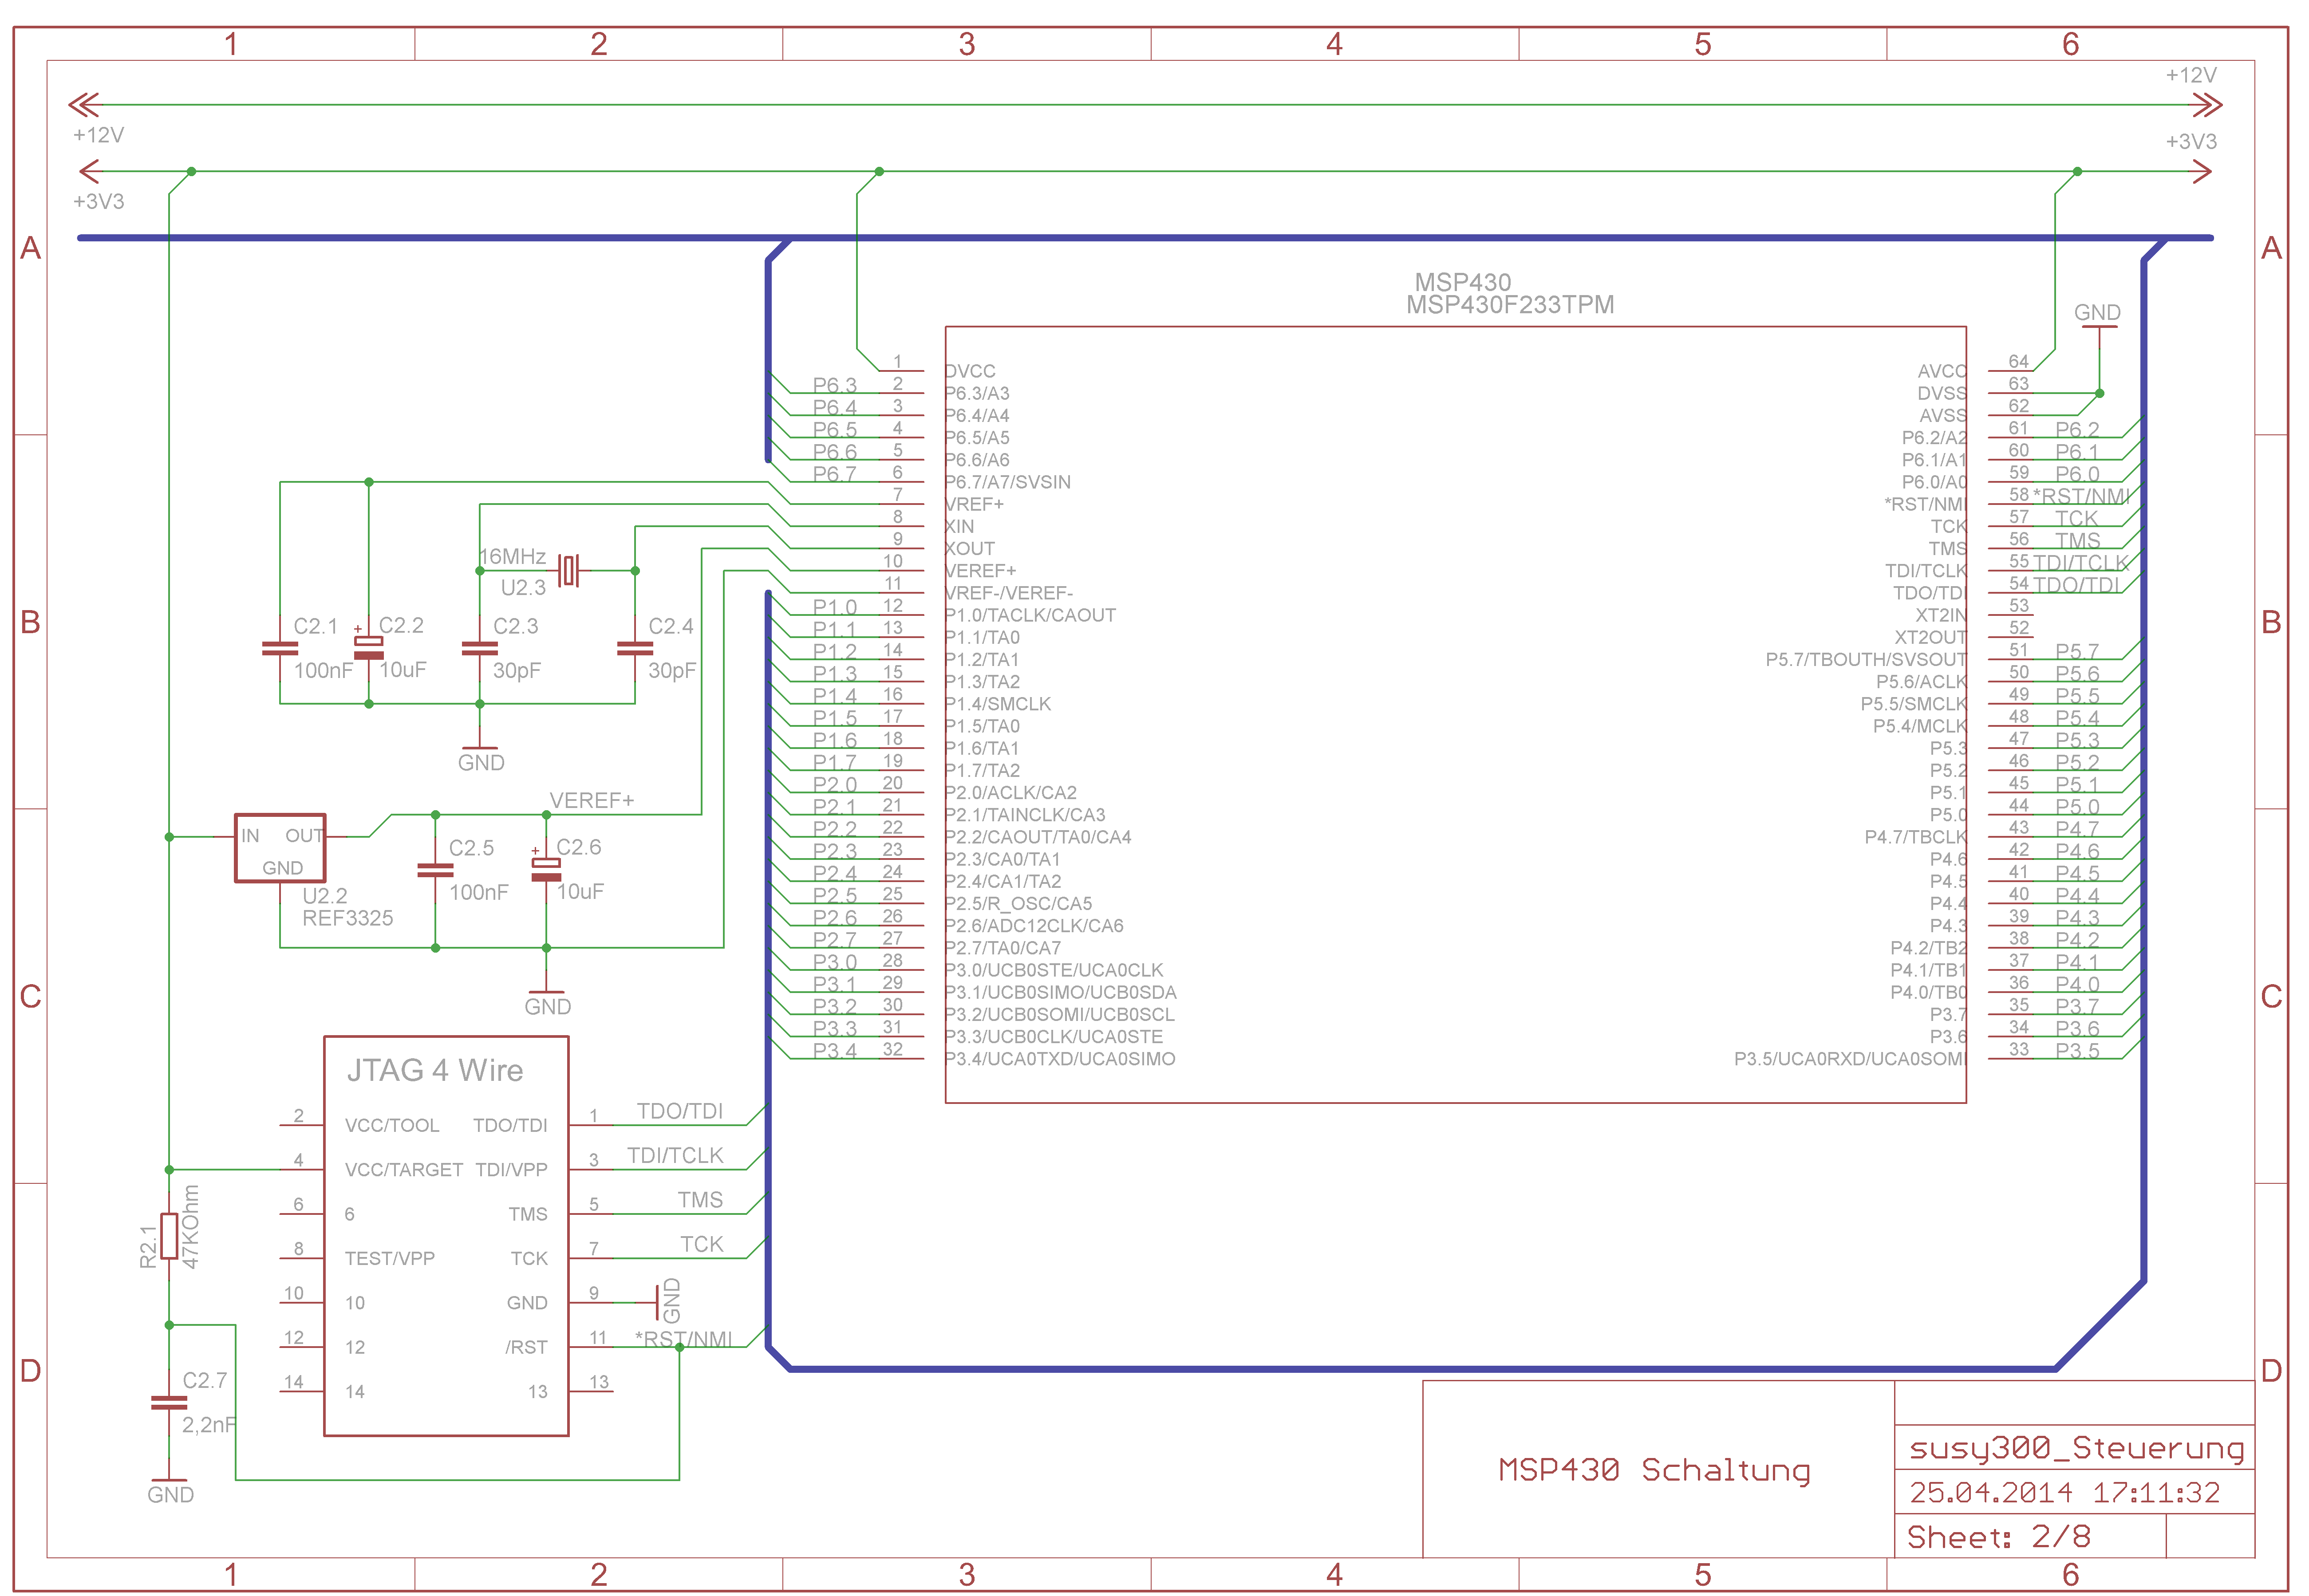Click the U2.2 reference designator
2309x1596 pixels.
[x=325, y=896]
